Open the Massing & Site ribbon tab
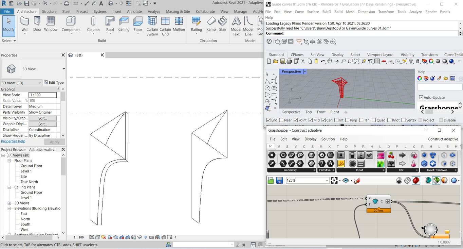This screenshot has width=463, height=249. tap(178, 11)
